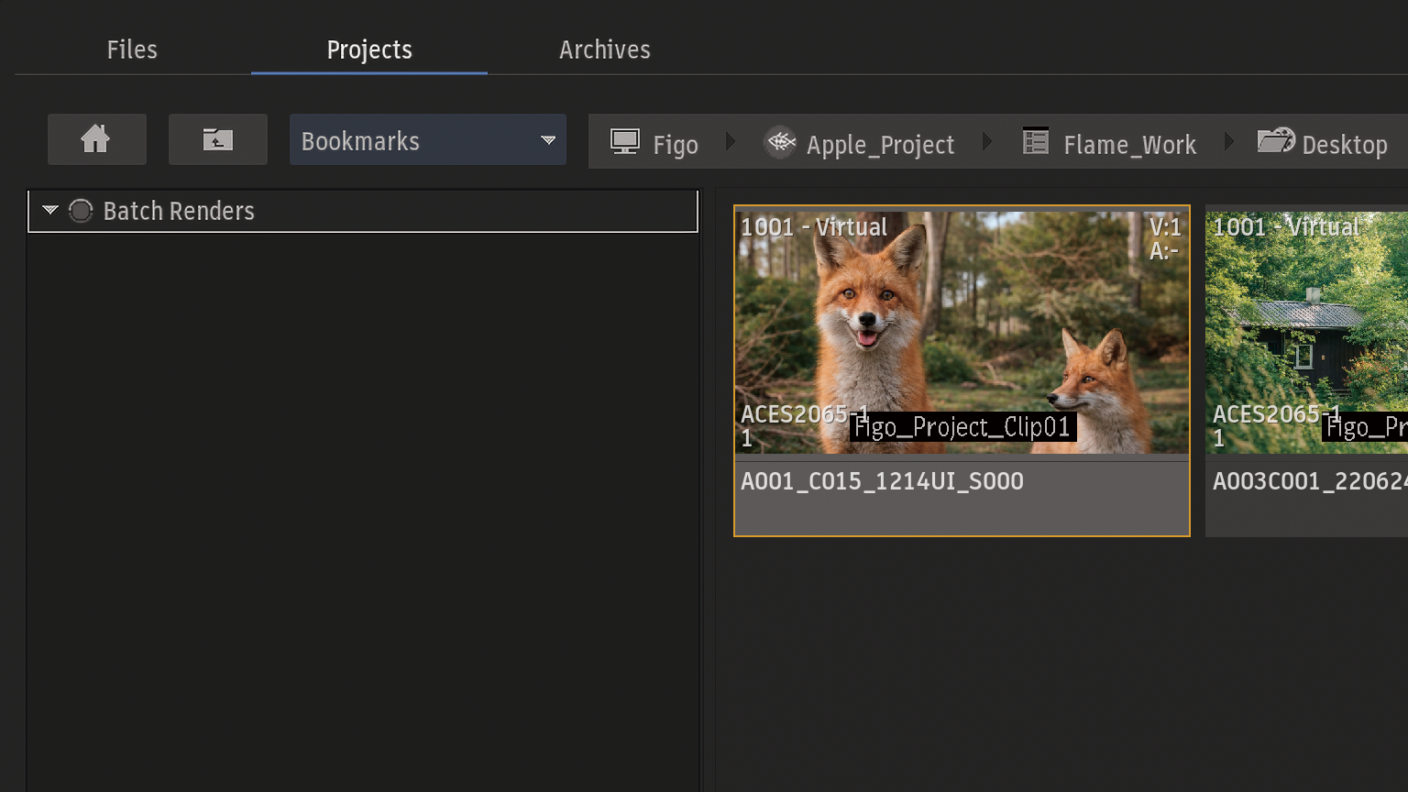The height and width of the screenshot is (792, 1408).
Task: Click the breadcrumb arrow after Flame_Work
Action: point(1228,142)
